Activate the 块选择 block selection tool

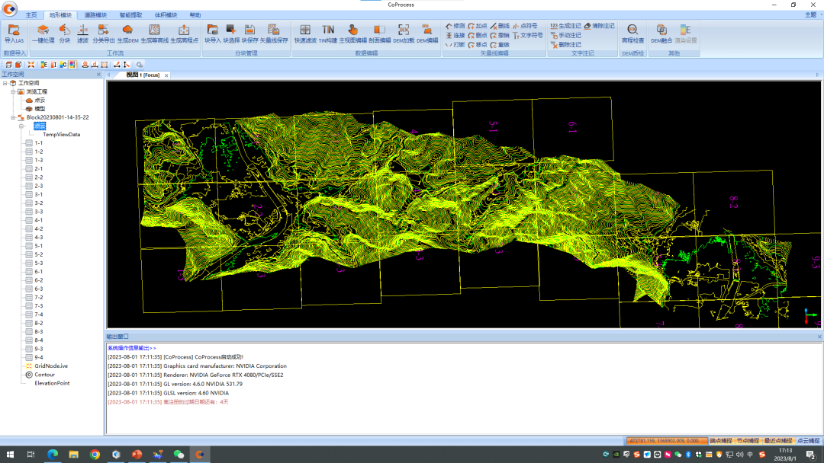pyautogui.click(x=231, y=34)
